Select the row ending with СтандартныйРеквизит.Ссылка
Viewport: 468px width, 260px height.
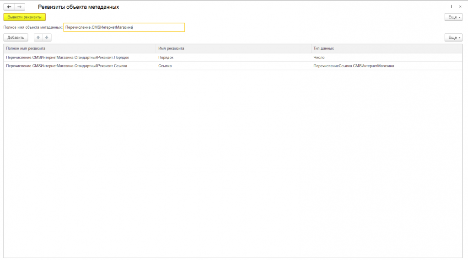(233, 66)
